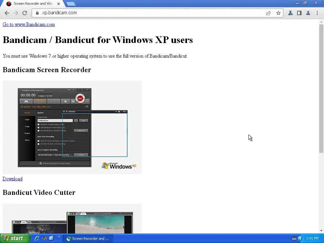Click the Windows 7 or higher notice text
The height and width of the screenshot is (243, 324).
tap(95, 56)
